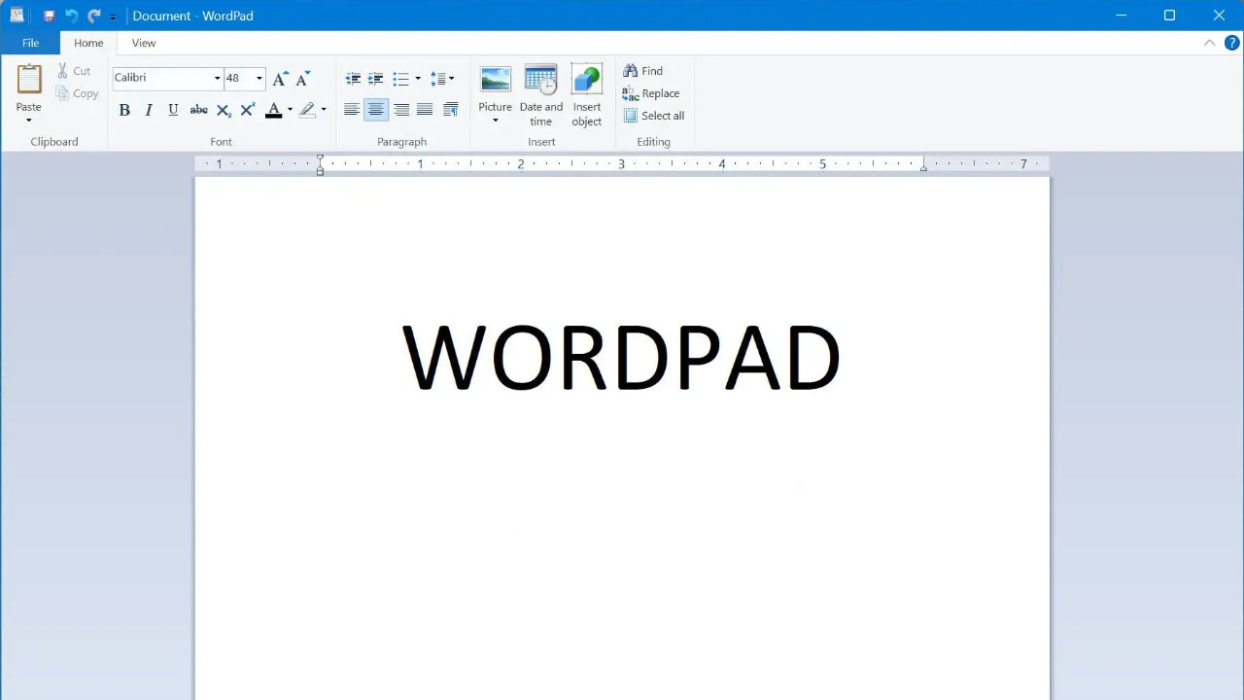Viewport: 1244px width, 700px height.
Task: Align text to the right
Action: (x=400, y=110)
